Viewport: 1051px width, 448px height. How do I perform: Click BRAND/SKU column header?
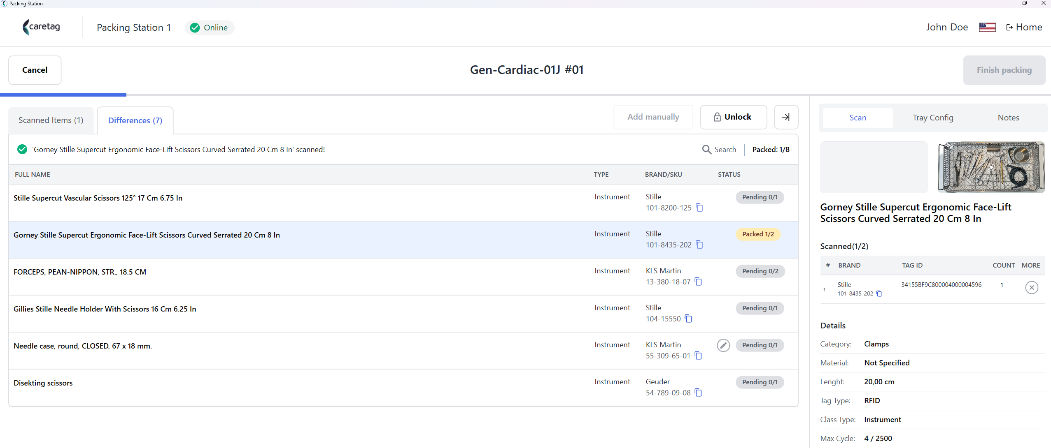[x=663, y=174]
